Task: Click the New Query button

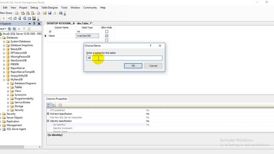Action: pyautogui.click(x=6, y=13)
